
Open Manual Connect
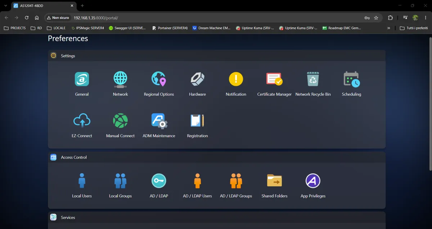click(120, 121)
